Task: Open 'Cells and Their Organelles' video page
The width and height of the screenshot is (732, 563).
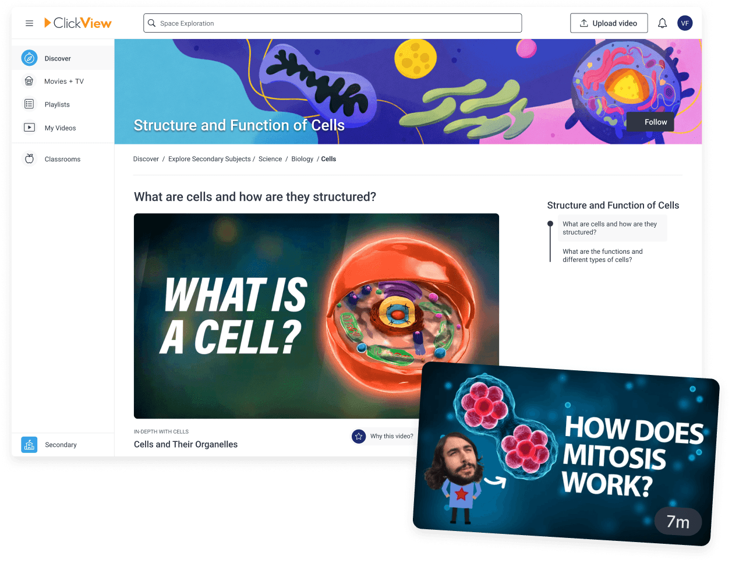Action: tap(185, 444)
